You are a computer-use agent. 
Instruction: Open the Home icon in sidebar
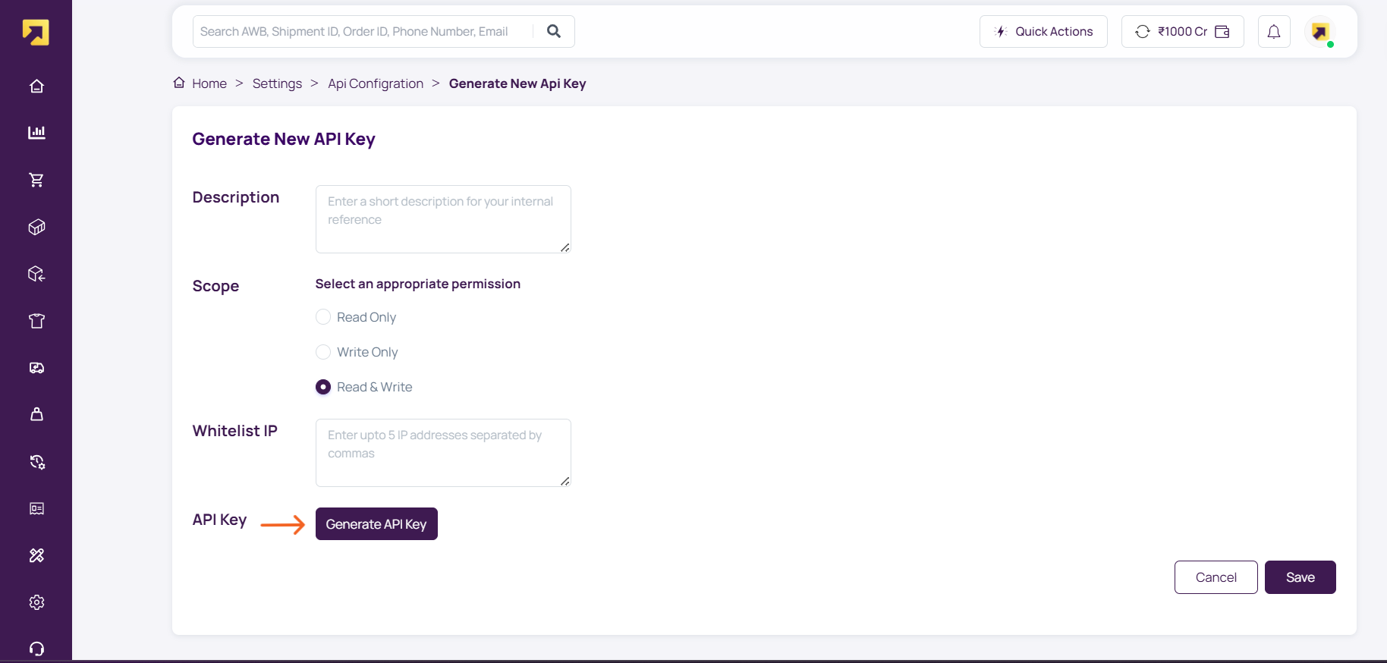click(x=36, y=86)
